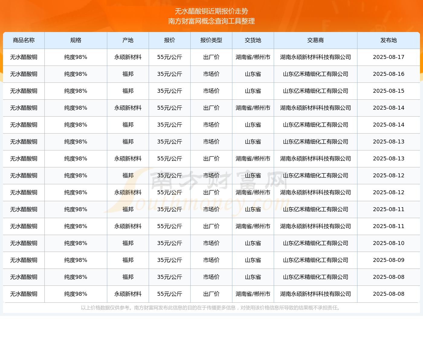Click 山东亿禾精细化工有限公司 in the 2025-08-16 row

[x=315, y=74]
